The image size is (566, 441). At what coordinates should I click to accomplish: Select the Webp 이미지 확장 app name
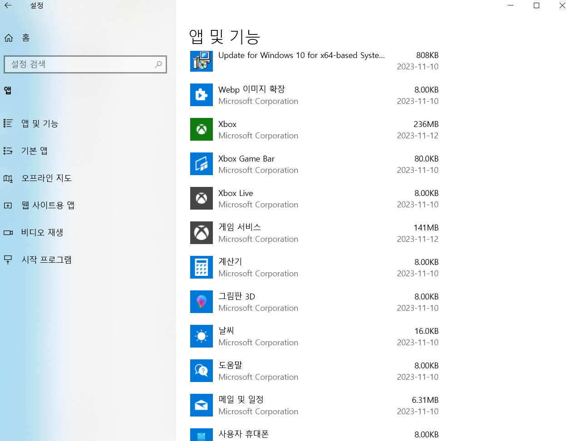point(251,89)
